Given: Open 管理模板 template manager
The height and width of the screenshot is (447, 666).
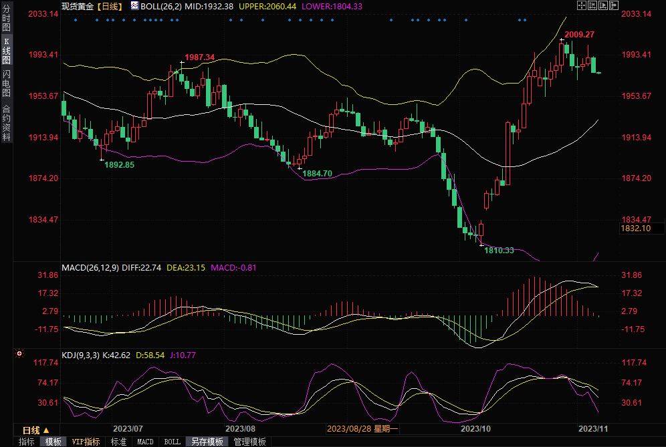Looking at the screenshot, I should coord(249,442).
